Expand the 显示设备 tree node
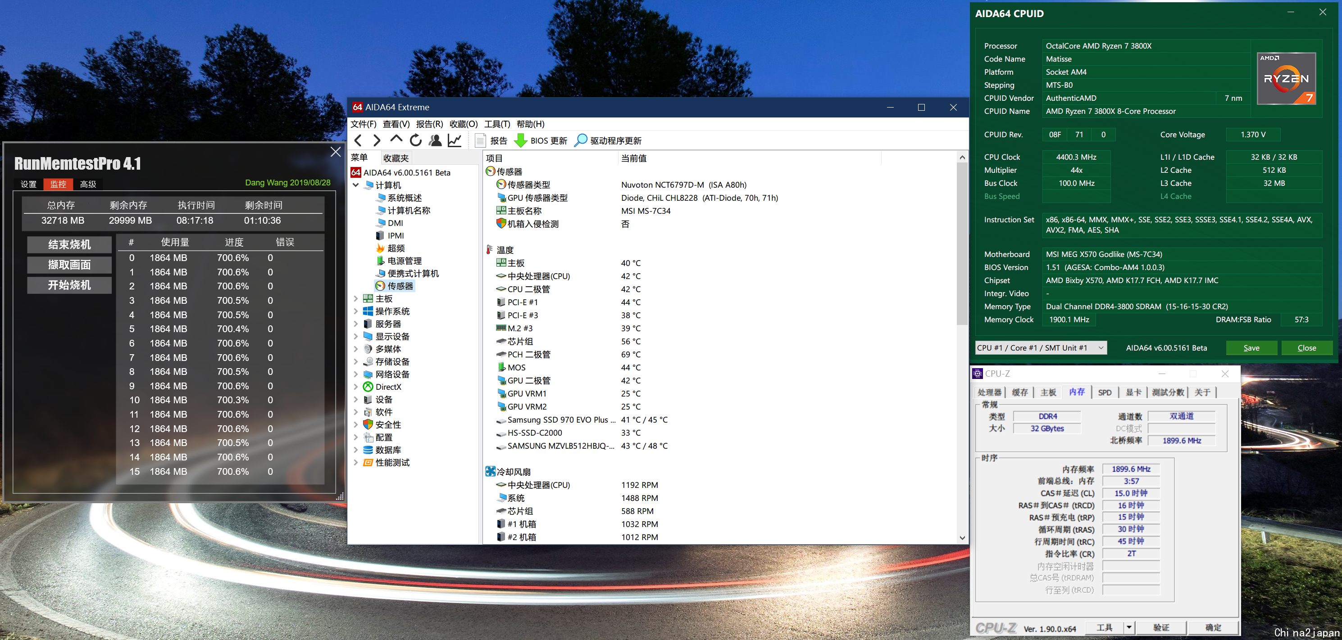1342x640 pixels. pyautogui.click(x=356, y=336)
